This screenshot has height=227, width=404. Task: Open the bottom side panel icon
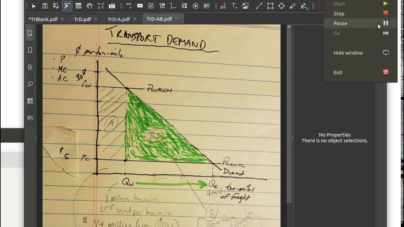tap(30, 118)
